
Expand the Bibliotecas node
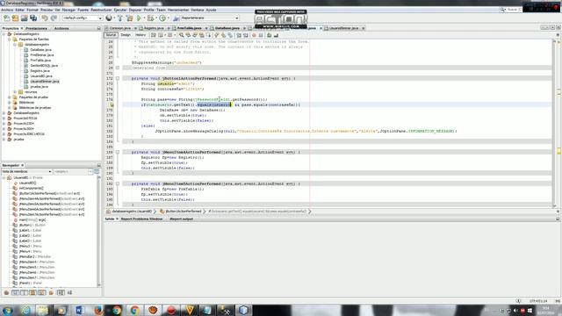(x=10, y=103)
